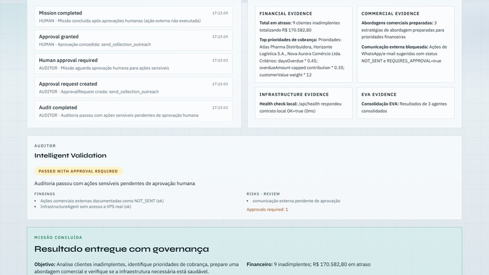The height and width of the screenshot is (275, 489).
Task: Click the 'R$ 170.582,80' total in Financial Evidence
Action: pyautogui.click(x=297, y=30)
